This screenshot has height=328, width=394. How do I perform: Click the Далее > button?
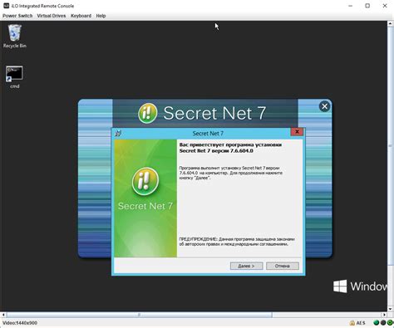click(x=246, y=266)
